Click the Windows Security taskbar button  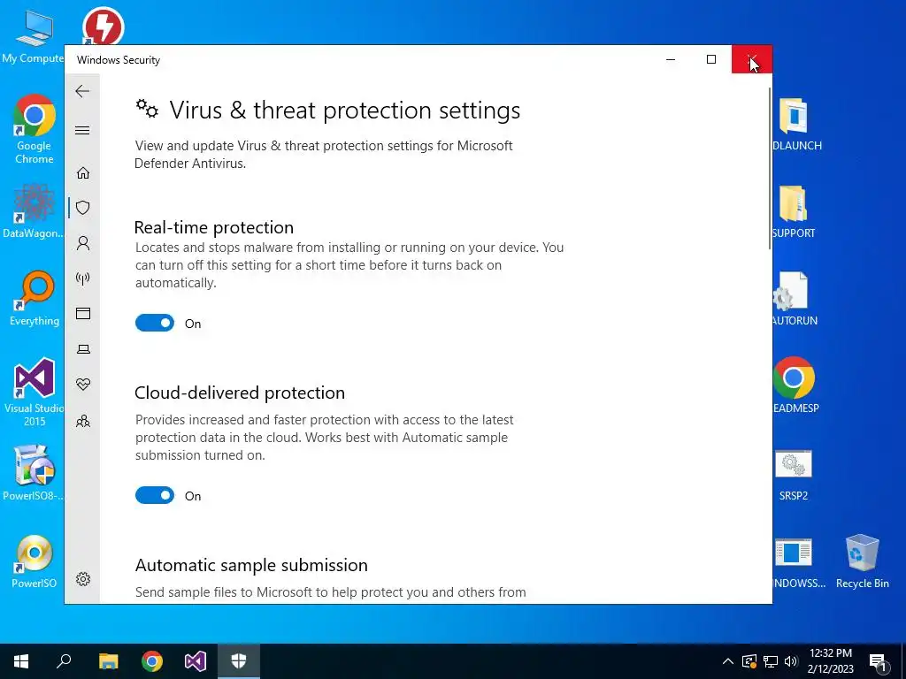(239, 661)
